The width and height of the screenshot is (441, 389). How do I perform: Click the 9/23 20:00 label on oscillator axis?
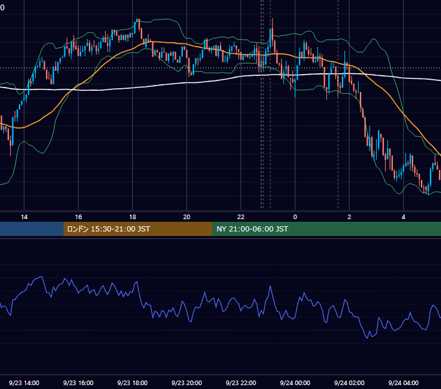(187, 383)
